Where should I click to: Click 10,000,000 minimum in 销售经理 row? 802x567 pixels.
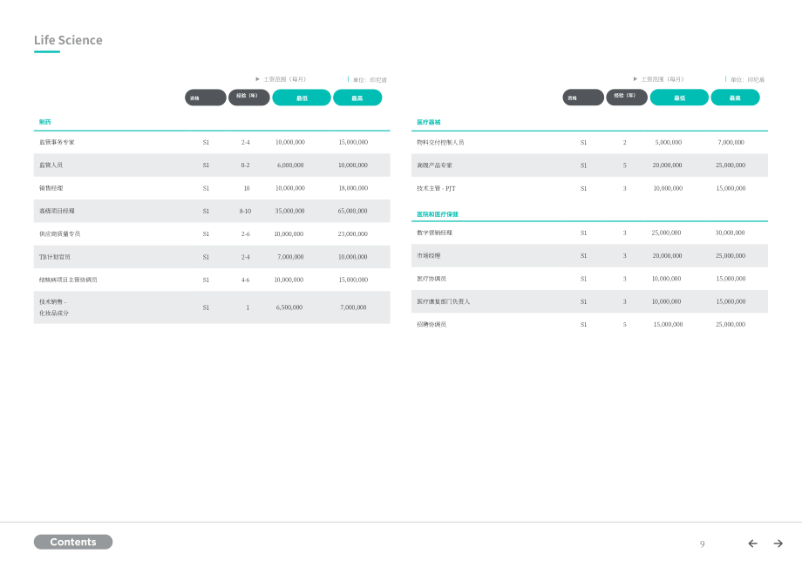[290, 188]
